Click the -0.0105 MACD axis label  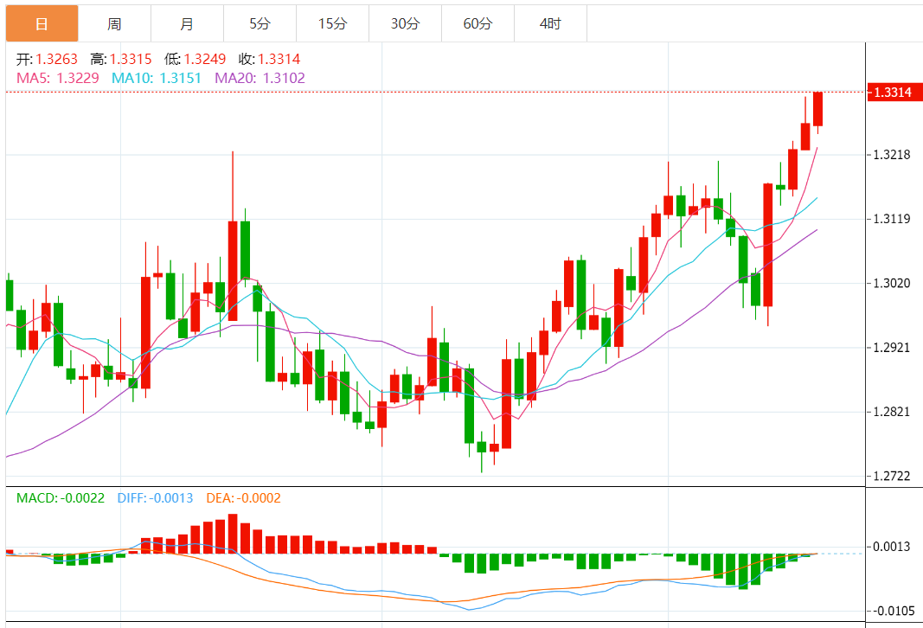(894, 611)
